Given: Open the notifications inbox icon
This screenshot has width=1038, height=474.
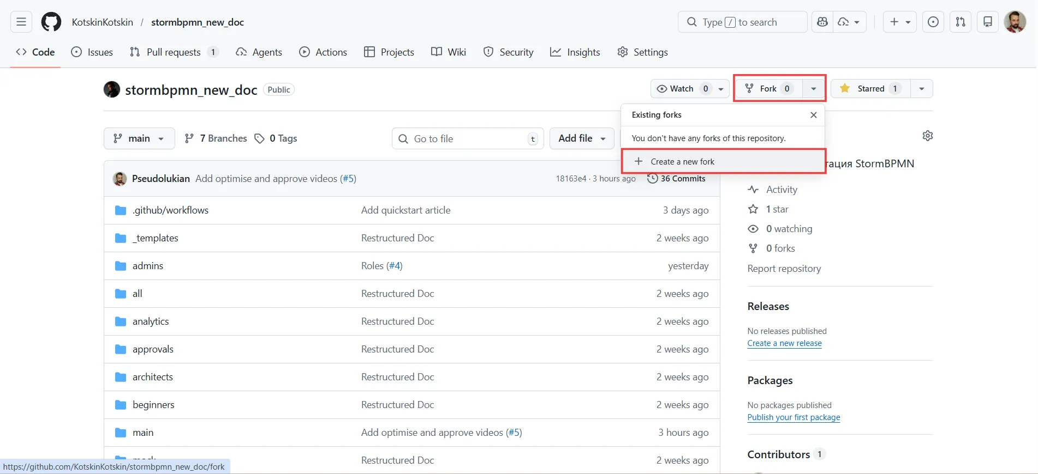Looking at the screenshot, I should point(988,22).
